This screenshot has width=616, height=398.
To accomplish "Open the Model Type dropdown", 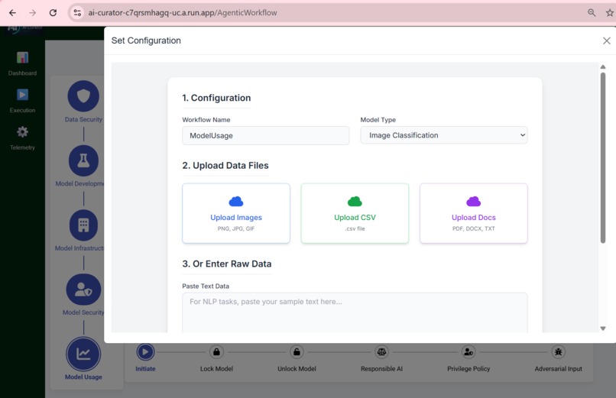I will [444, 135].
